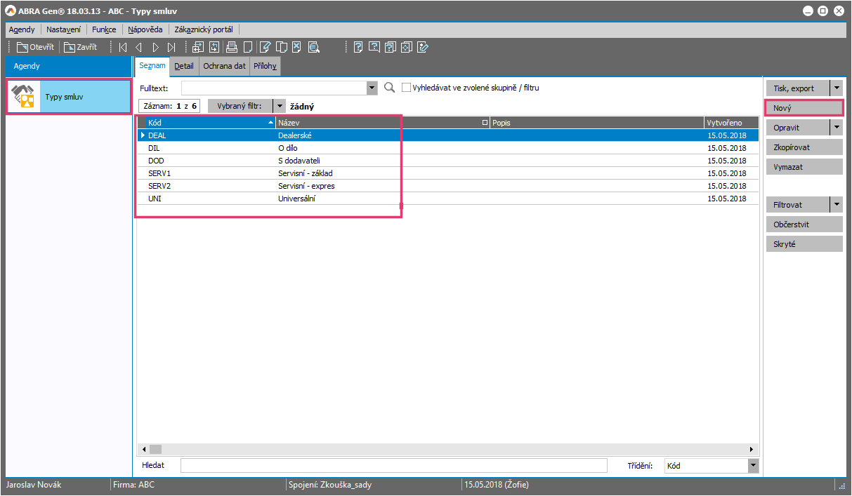852x496 pixels.
Task: Open the Filtrovat dropdown arrow
Action: (836, 205)
